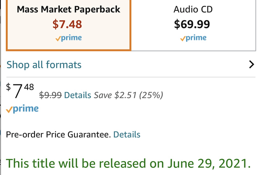Screen dimensions: 262x175
Task: Click Prime logo under Mass Market Paperback price
Action: pyautogui.click(x=68, y=38)
